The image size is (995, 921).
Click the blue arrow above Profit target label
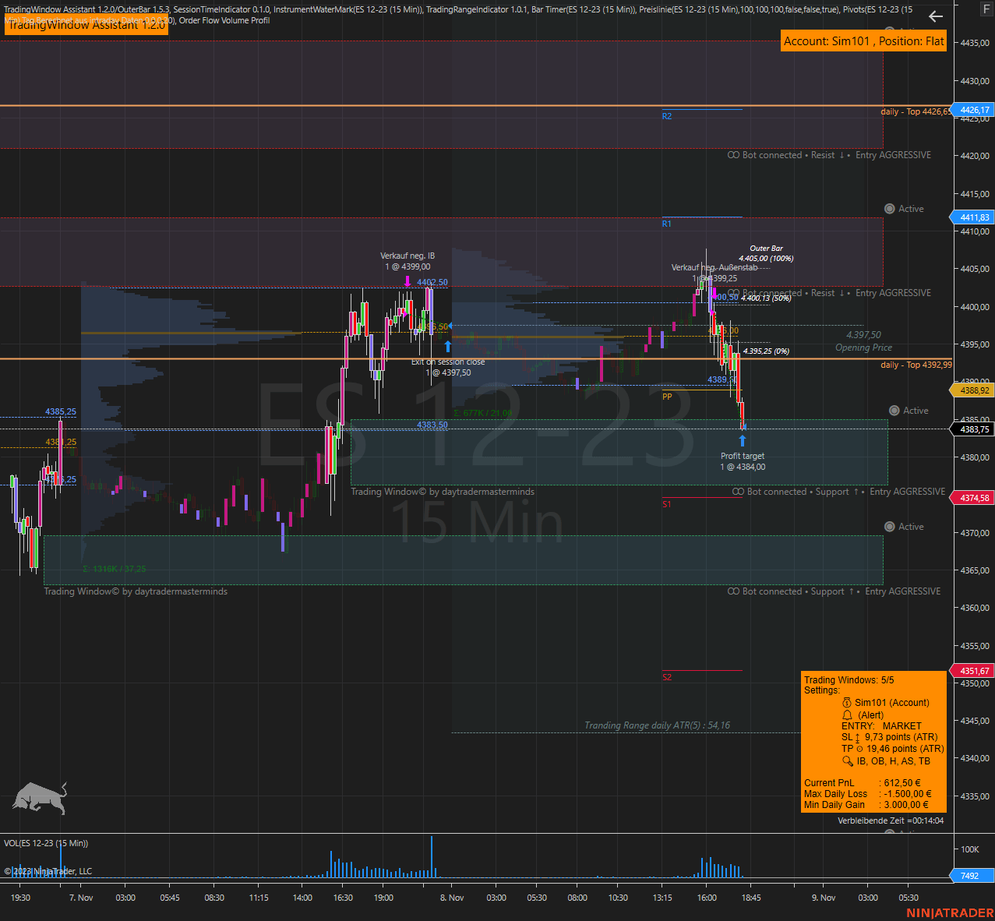click(x=743, y=441)
